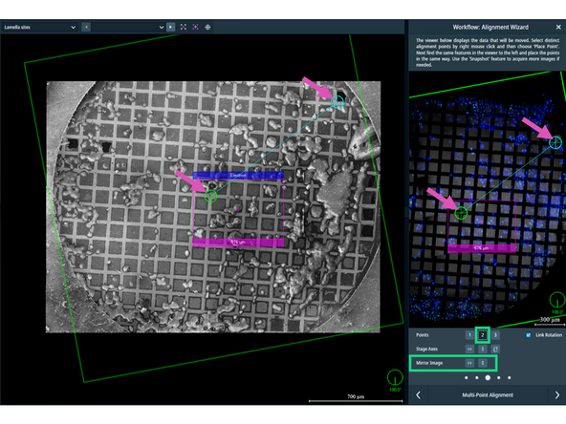Jump to fourth wizard step dot
Image resolution: width=566 pixels, height=424 pixels.
(499, 378)
